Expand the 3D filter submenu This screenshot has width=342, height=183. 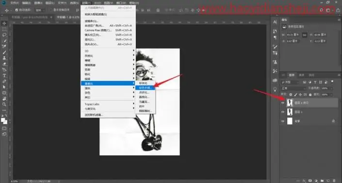pyautogui.click(x=108, y=50)
